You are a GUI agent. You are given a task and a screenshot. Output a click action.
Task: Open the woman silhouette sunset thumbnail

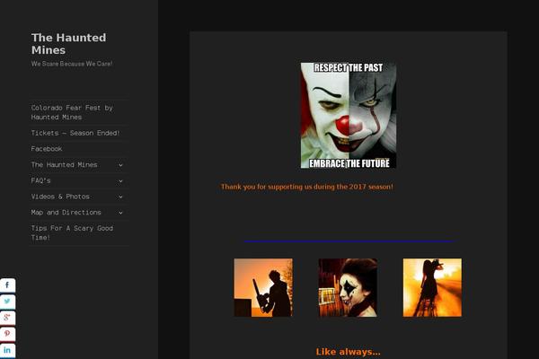[x=432, y=287]
